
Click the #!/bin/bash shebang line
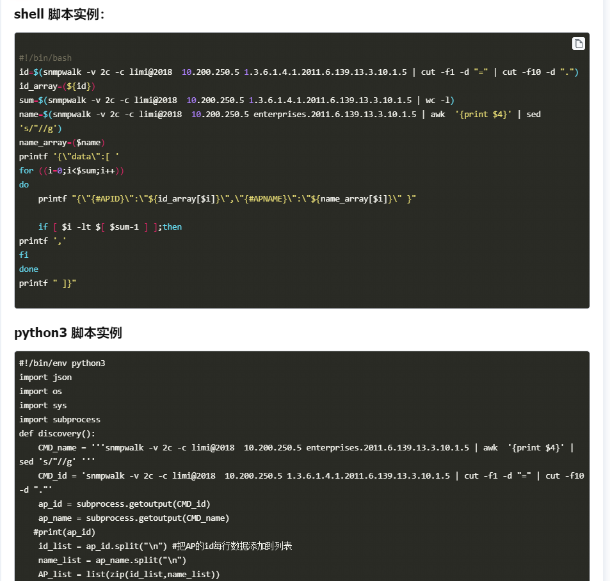(45, 58)
